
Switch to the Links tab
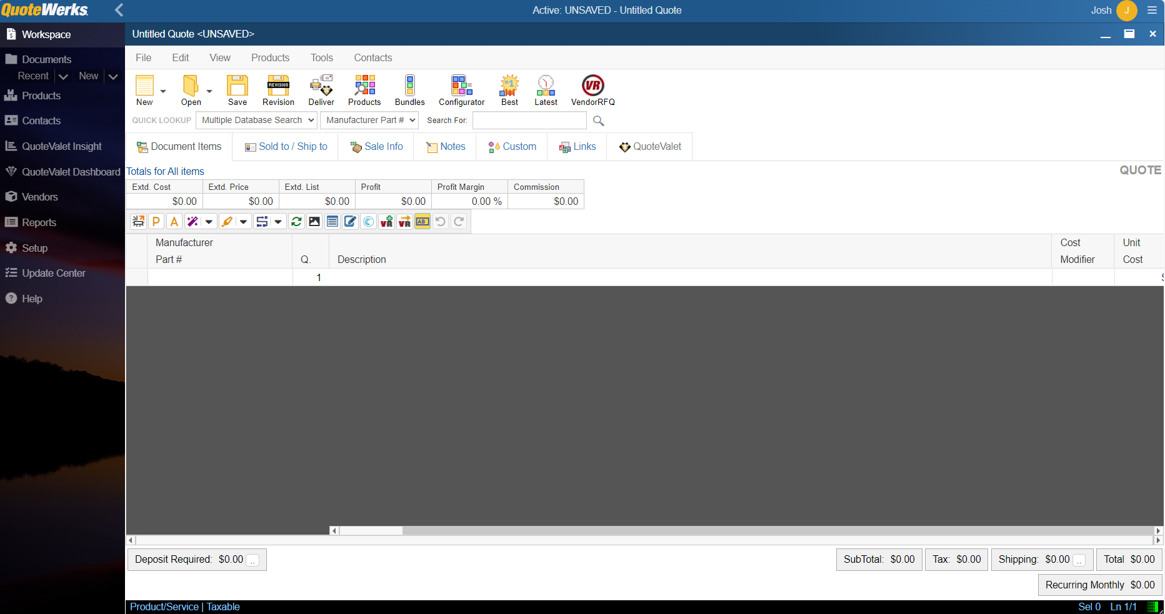pyautogui.click(x=577, y=147)
